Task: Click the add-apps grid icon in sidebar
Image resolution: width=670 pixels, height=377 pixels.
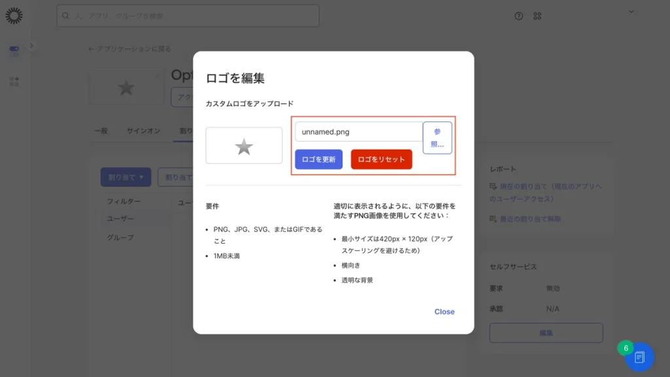Action: pyautogui.click(x=14, y=82)
